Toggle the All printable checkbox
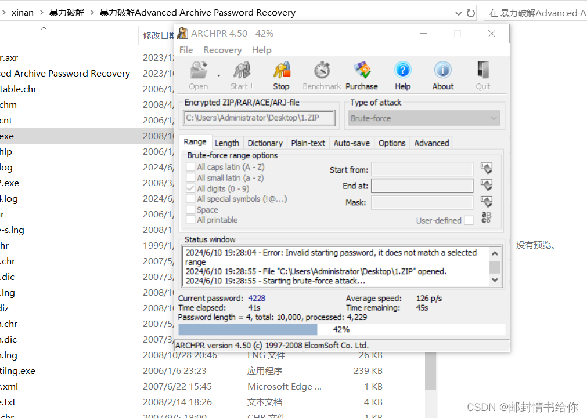Image resolution: width=587 pixels, height=418 pixels. (190, 220)
